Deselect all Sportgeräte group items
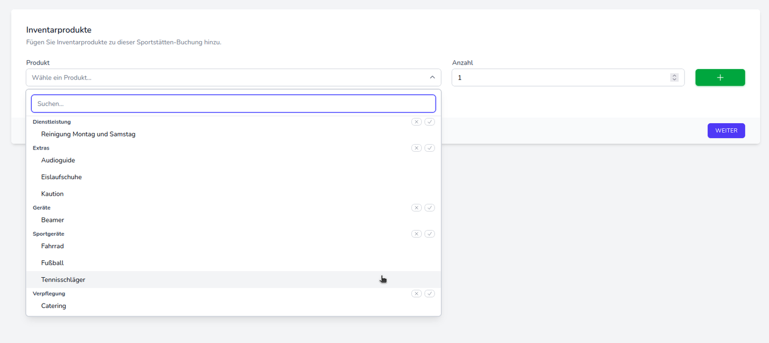769x343 pixels. click(416, 234)
